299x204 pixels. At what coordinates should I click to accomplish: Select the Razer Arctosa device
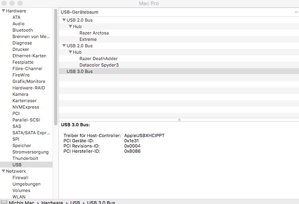[94, 33]
